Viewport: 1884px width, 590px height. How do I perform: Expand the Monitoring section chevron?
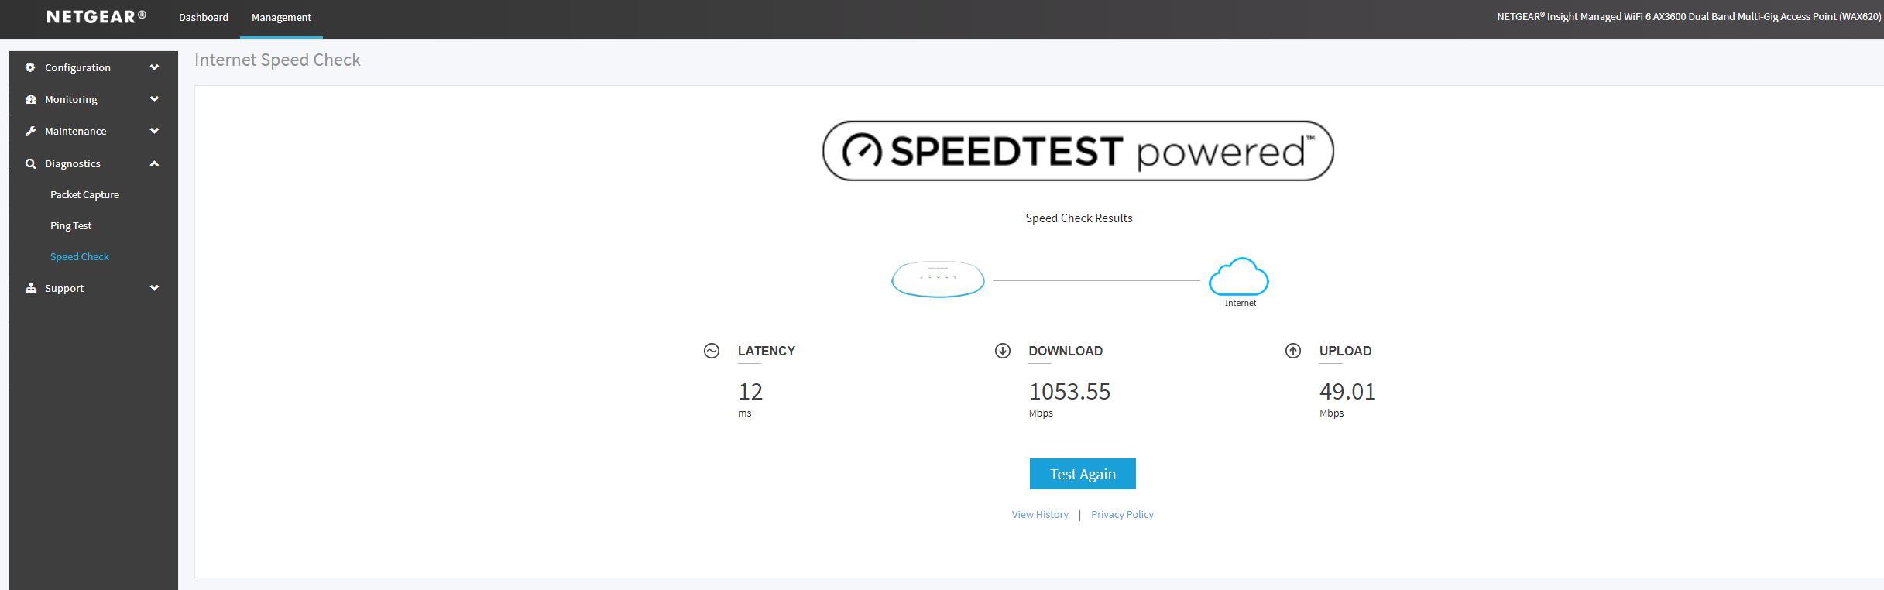coord(154,99)
